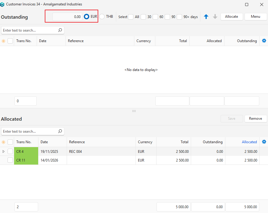Click the blue up arrow icon
This screenshot has width=268, height=213.
click(206, 17)
